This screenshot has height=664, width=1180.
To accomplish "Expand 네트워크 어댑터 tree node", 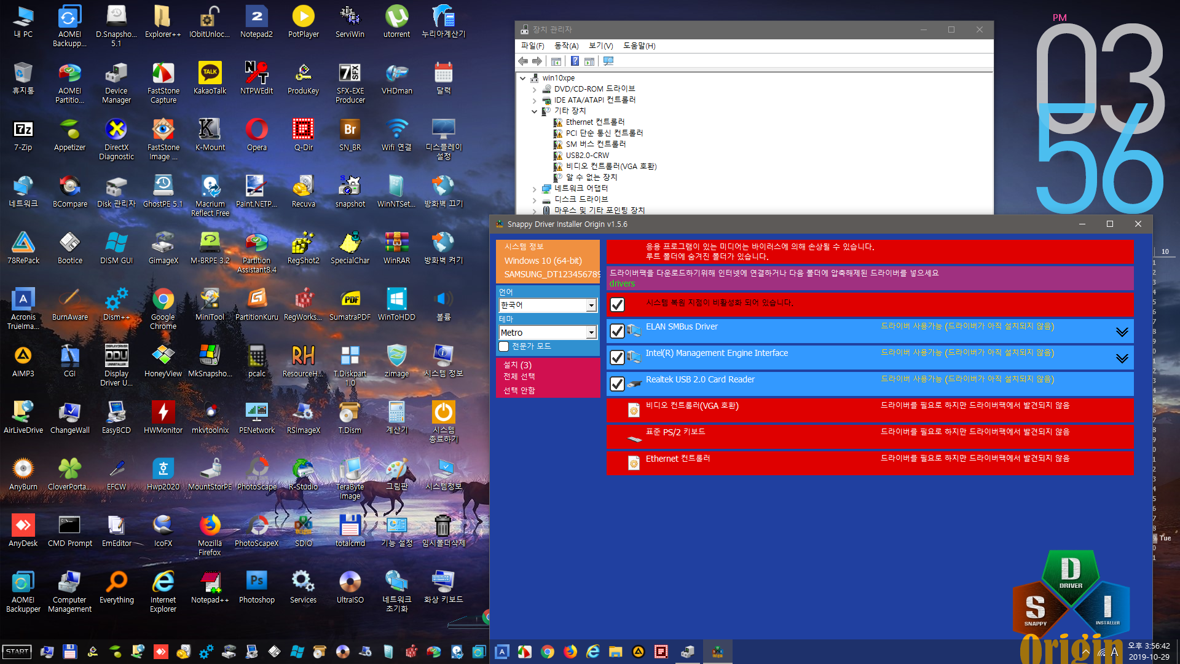I will click(x=534, y=189).
